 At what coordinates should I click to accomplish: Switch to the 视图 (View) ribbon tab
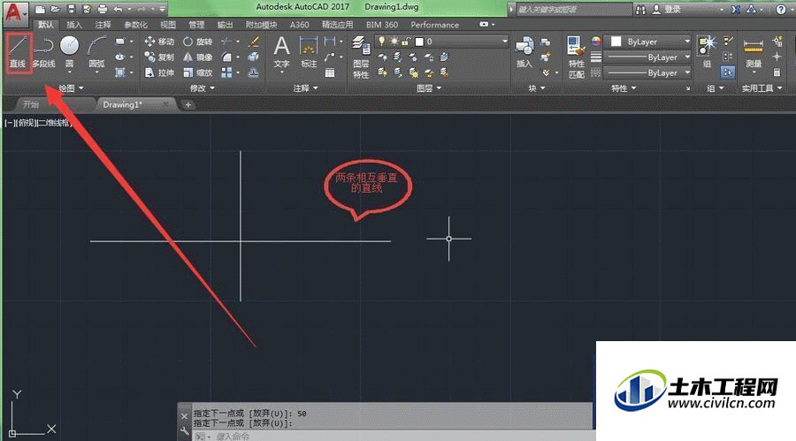click(168, 25)
